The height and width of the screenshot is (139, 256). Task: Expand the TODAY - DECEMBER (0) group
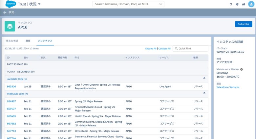pyautogui.click(x=106, y=72)
